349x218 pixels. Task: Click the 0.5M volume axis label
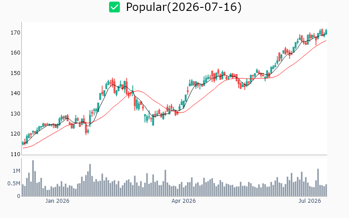pyautogui.click(x=14, y=184)
